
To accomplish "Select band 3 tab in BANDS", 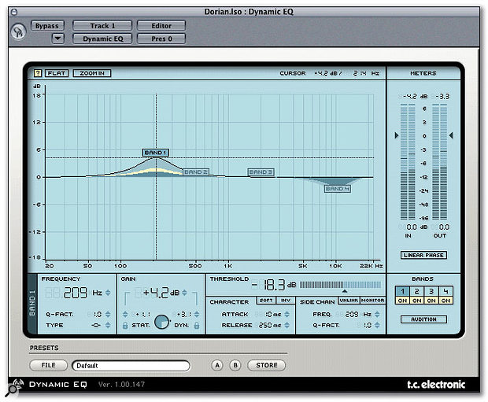I will [x=431, y=292].
